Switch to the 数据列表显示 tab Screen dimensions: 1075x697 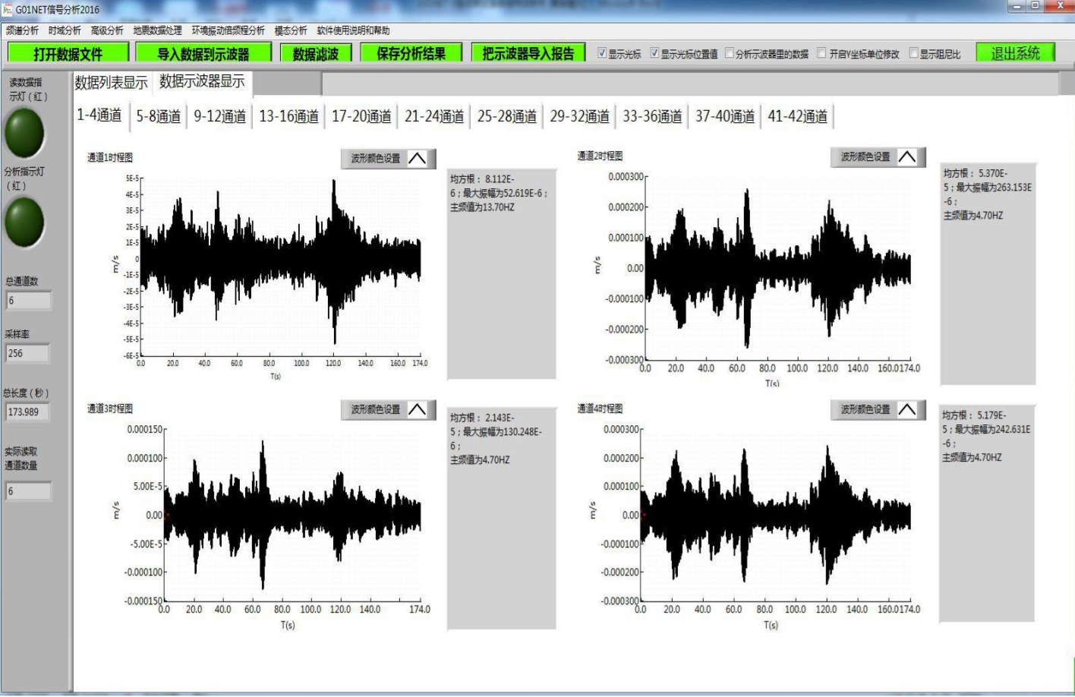111,83
